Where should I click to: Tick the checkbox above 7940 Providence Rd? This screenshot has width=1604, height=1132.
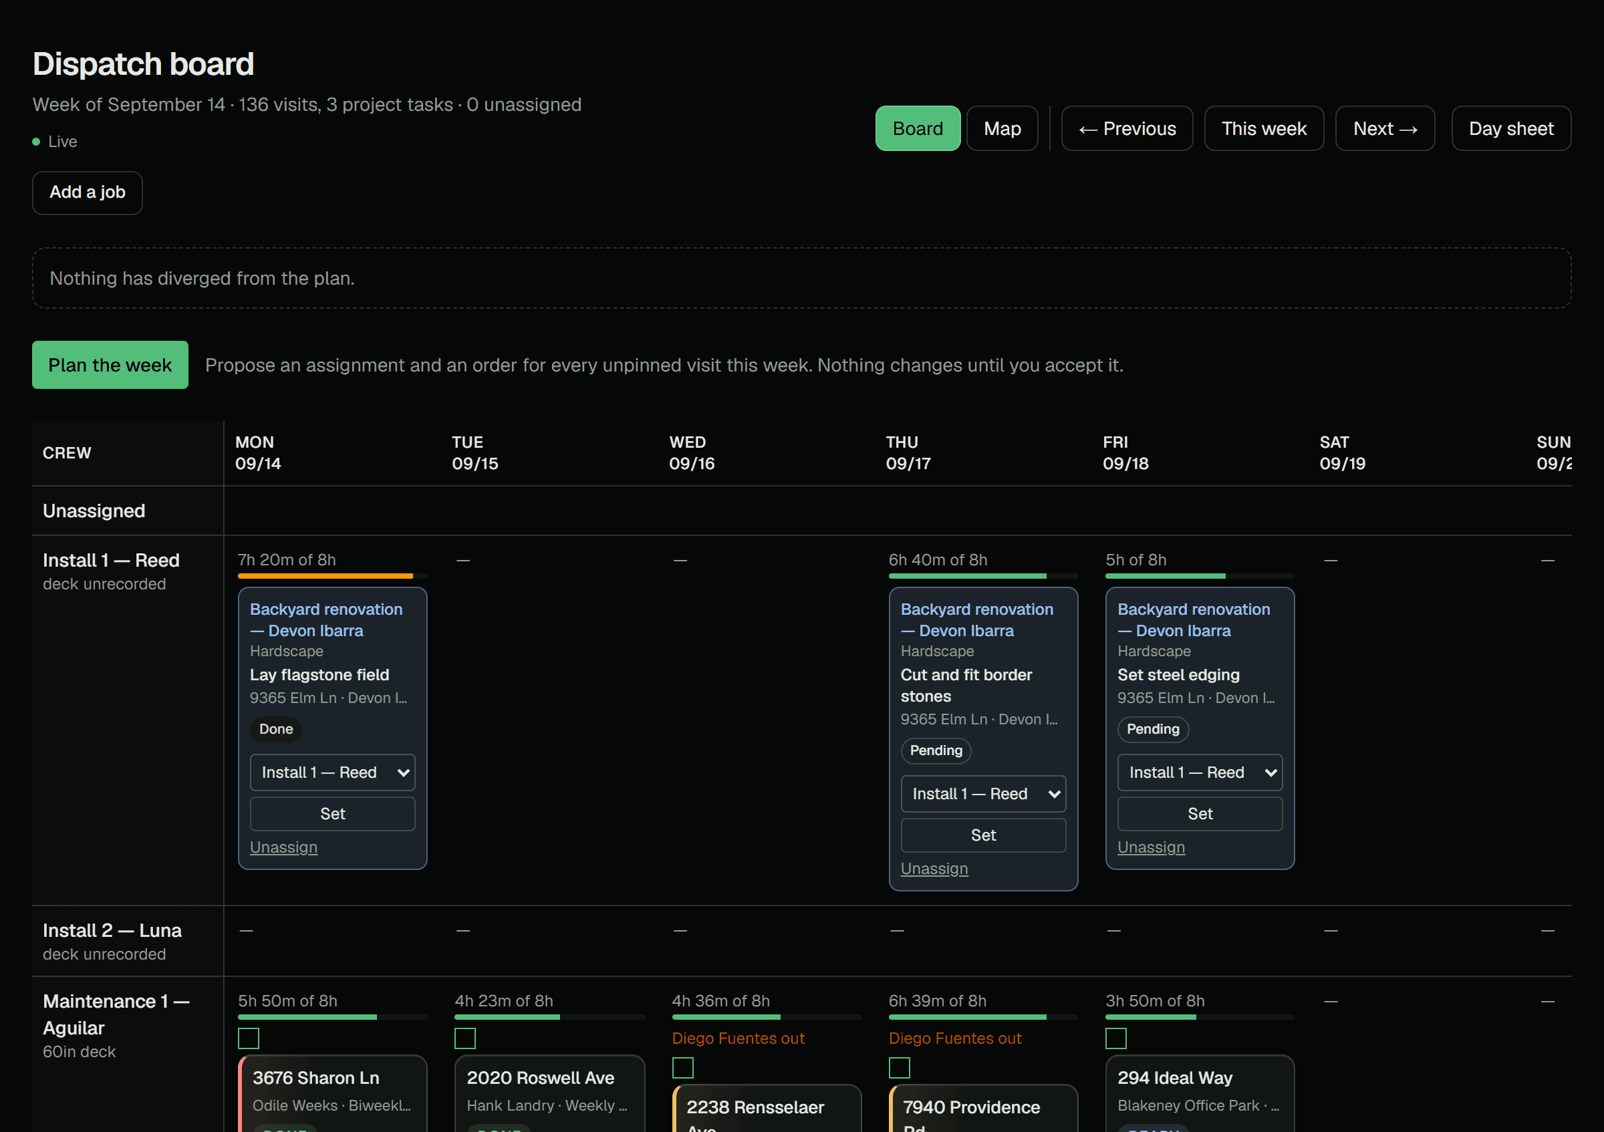pos(899,1068)
